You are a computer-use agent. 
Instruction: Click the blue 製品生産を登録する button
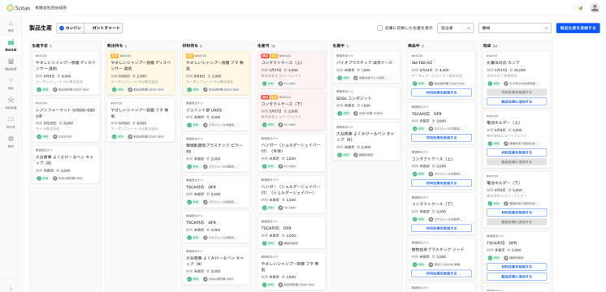[578, 28]
